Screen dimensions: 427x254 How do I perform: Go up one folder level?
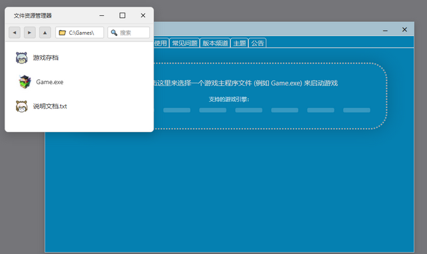(45, 33)
